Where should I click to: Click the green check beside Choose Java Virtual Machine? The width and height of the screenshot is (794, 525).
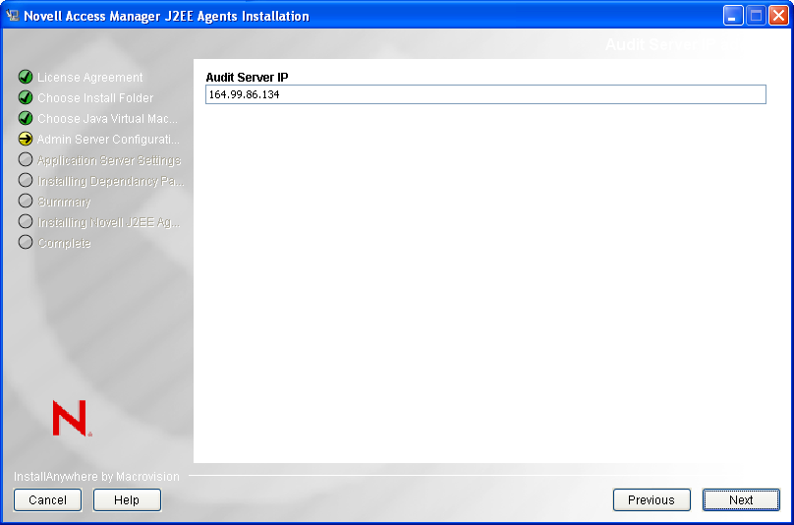pyautogui.click(x=26, y=118)
